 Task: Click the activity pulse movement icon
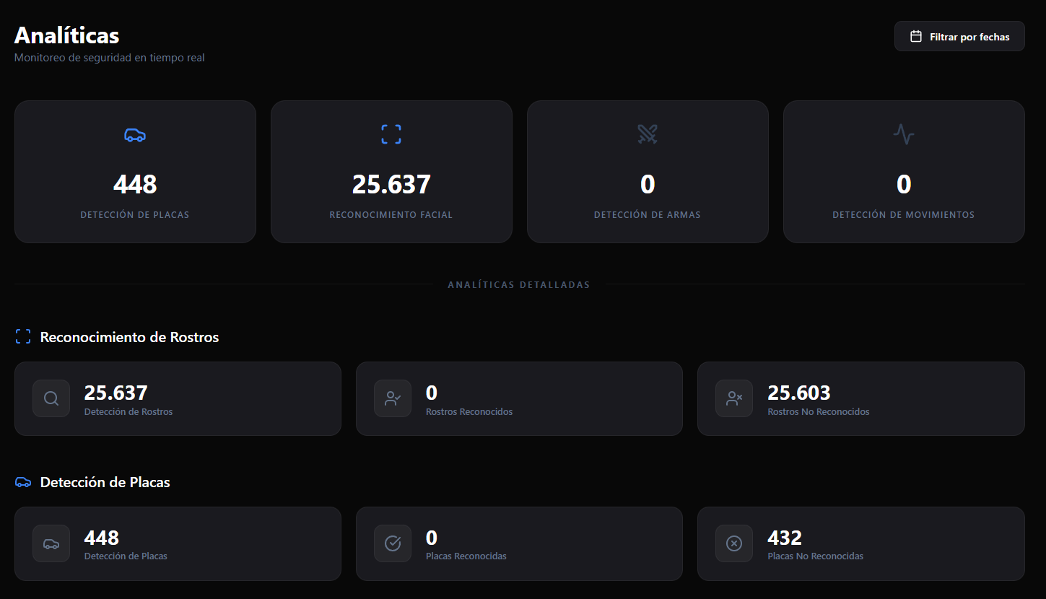click(904, 134)
